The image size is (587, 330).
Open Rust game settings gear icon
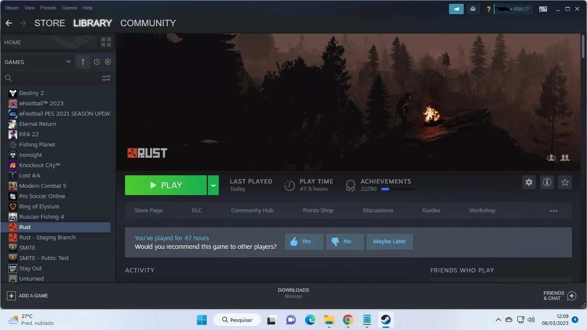pyautogui.click(x=529, y=182)
